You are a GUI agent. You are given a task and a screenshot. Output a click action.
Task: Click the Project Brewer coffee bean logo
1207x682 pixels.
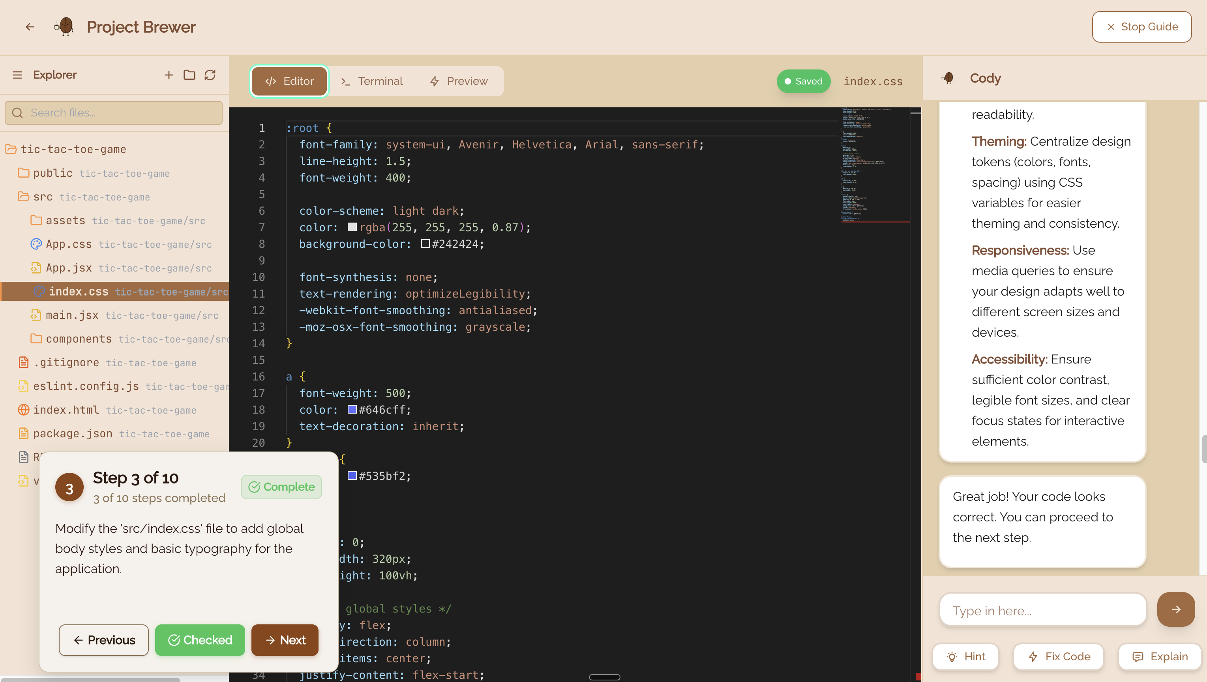pos(65,27)
